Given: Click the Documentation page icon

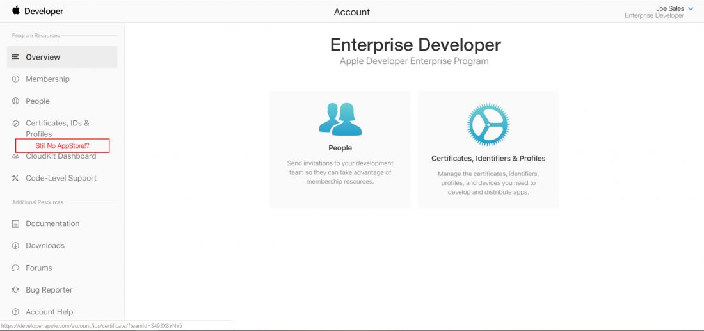Looking at the screenshot, I should [16, 223].
